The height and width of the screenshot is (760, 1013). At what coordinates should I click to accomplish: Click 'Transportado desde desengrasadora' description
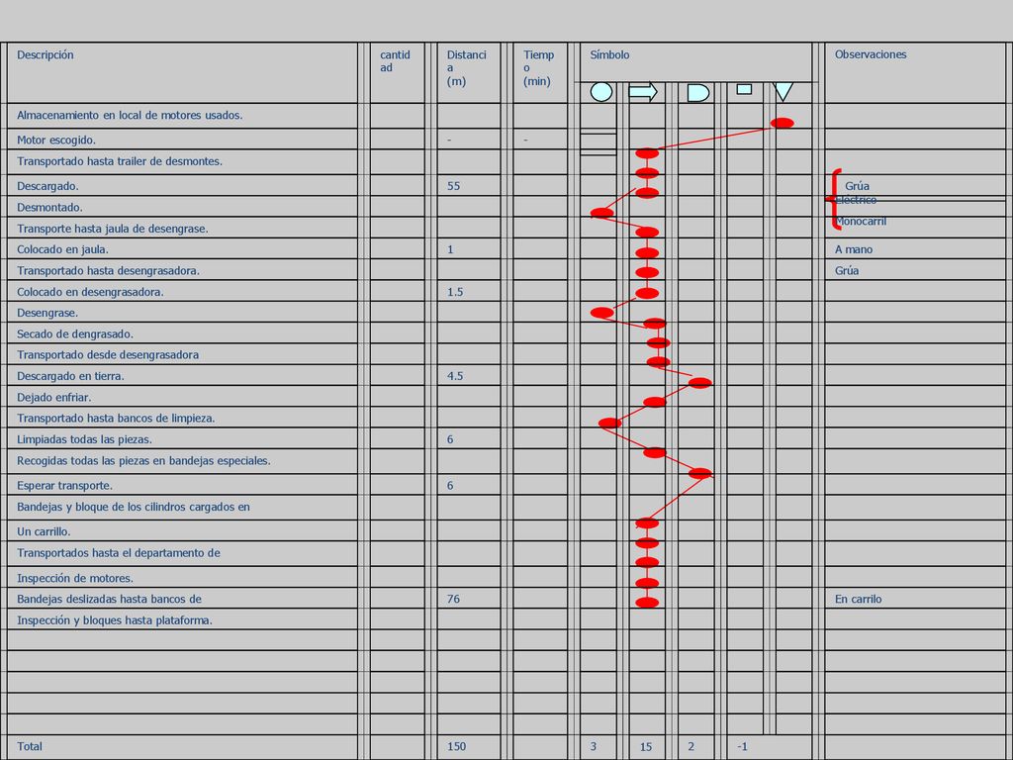point(108,355)
